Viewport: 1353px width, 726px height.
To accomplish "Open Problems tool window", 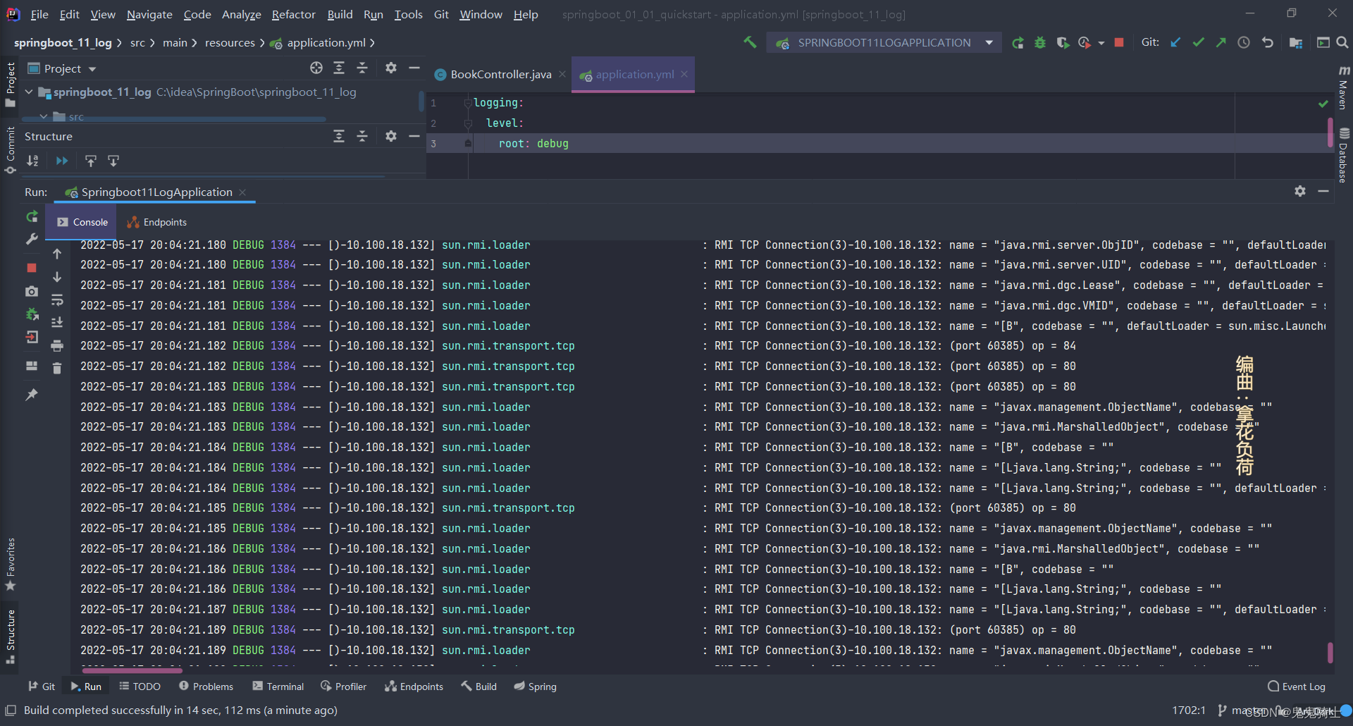I will 206,687.
